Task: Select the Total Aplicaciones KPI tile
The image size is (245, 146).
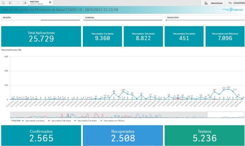Action: 41,36
